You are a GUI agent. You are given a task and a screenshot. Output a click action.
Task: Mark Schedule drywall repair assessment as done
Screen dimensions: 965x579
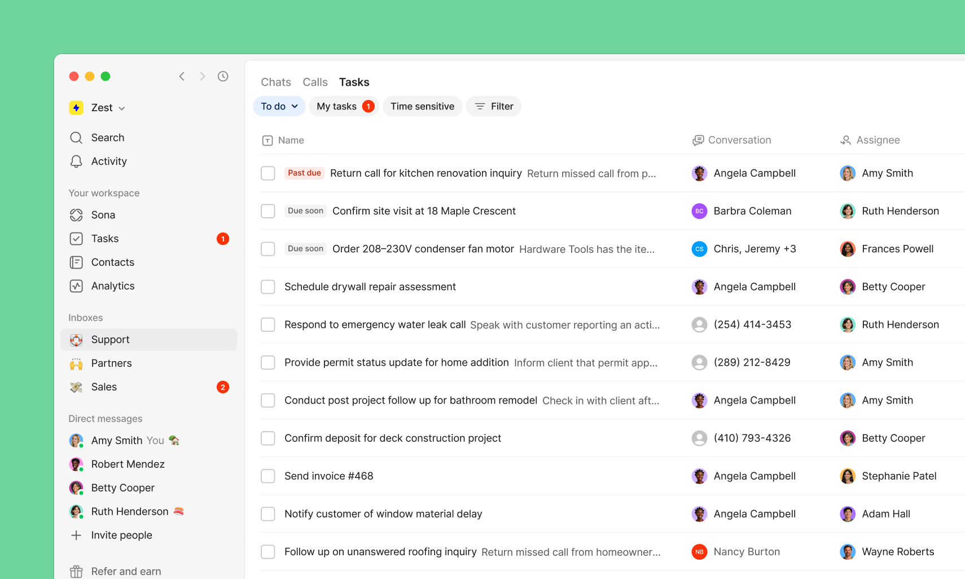(x=268, y=287)
